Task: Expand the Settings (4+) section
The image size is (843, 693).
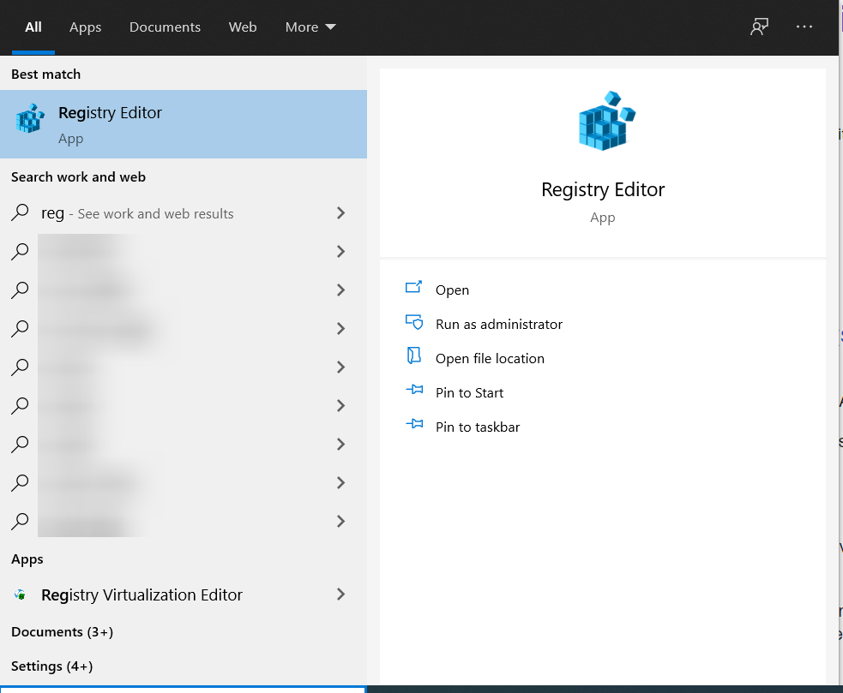Action: click(x=53, y=666)
